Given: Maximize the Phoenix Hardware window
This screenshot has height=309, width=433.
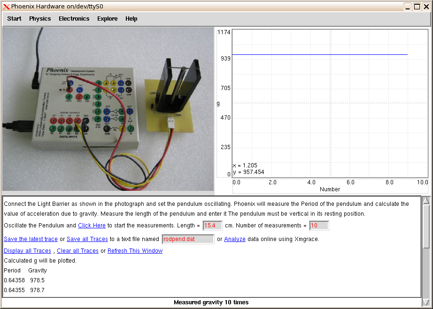Looking at the screenshot, I should (x=417, y=7).
